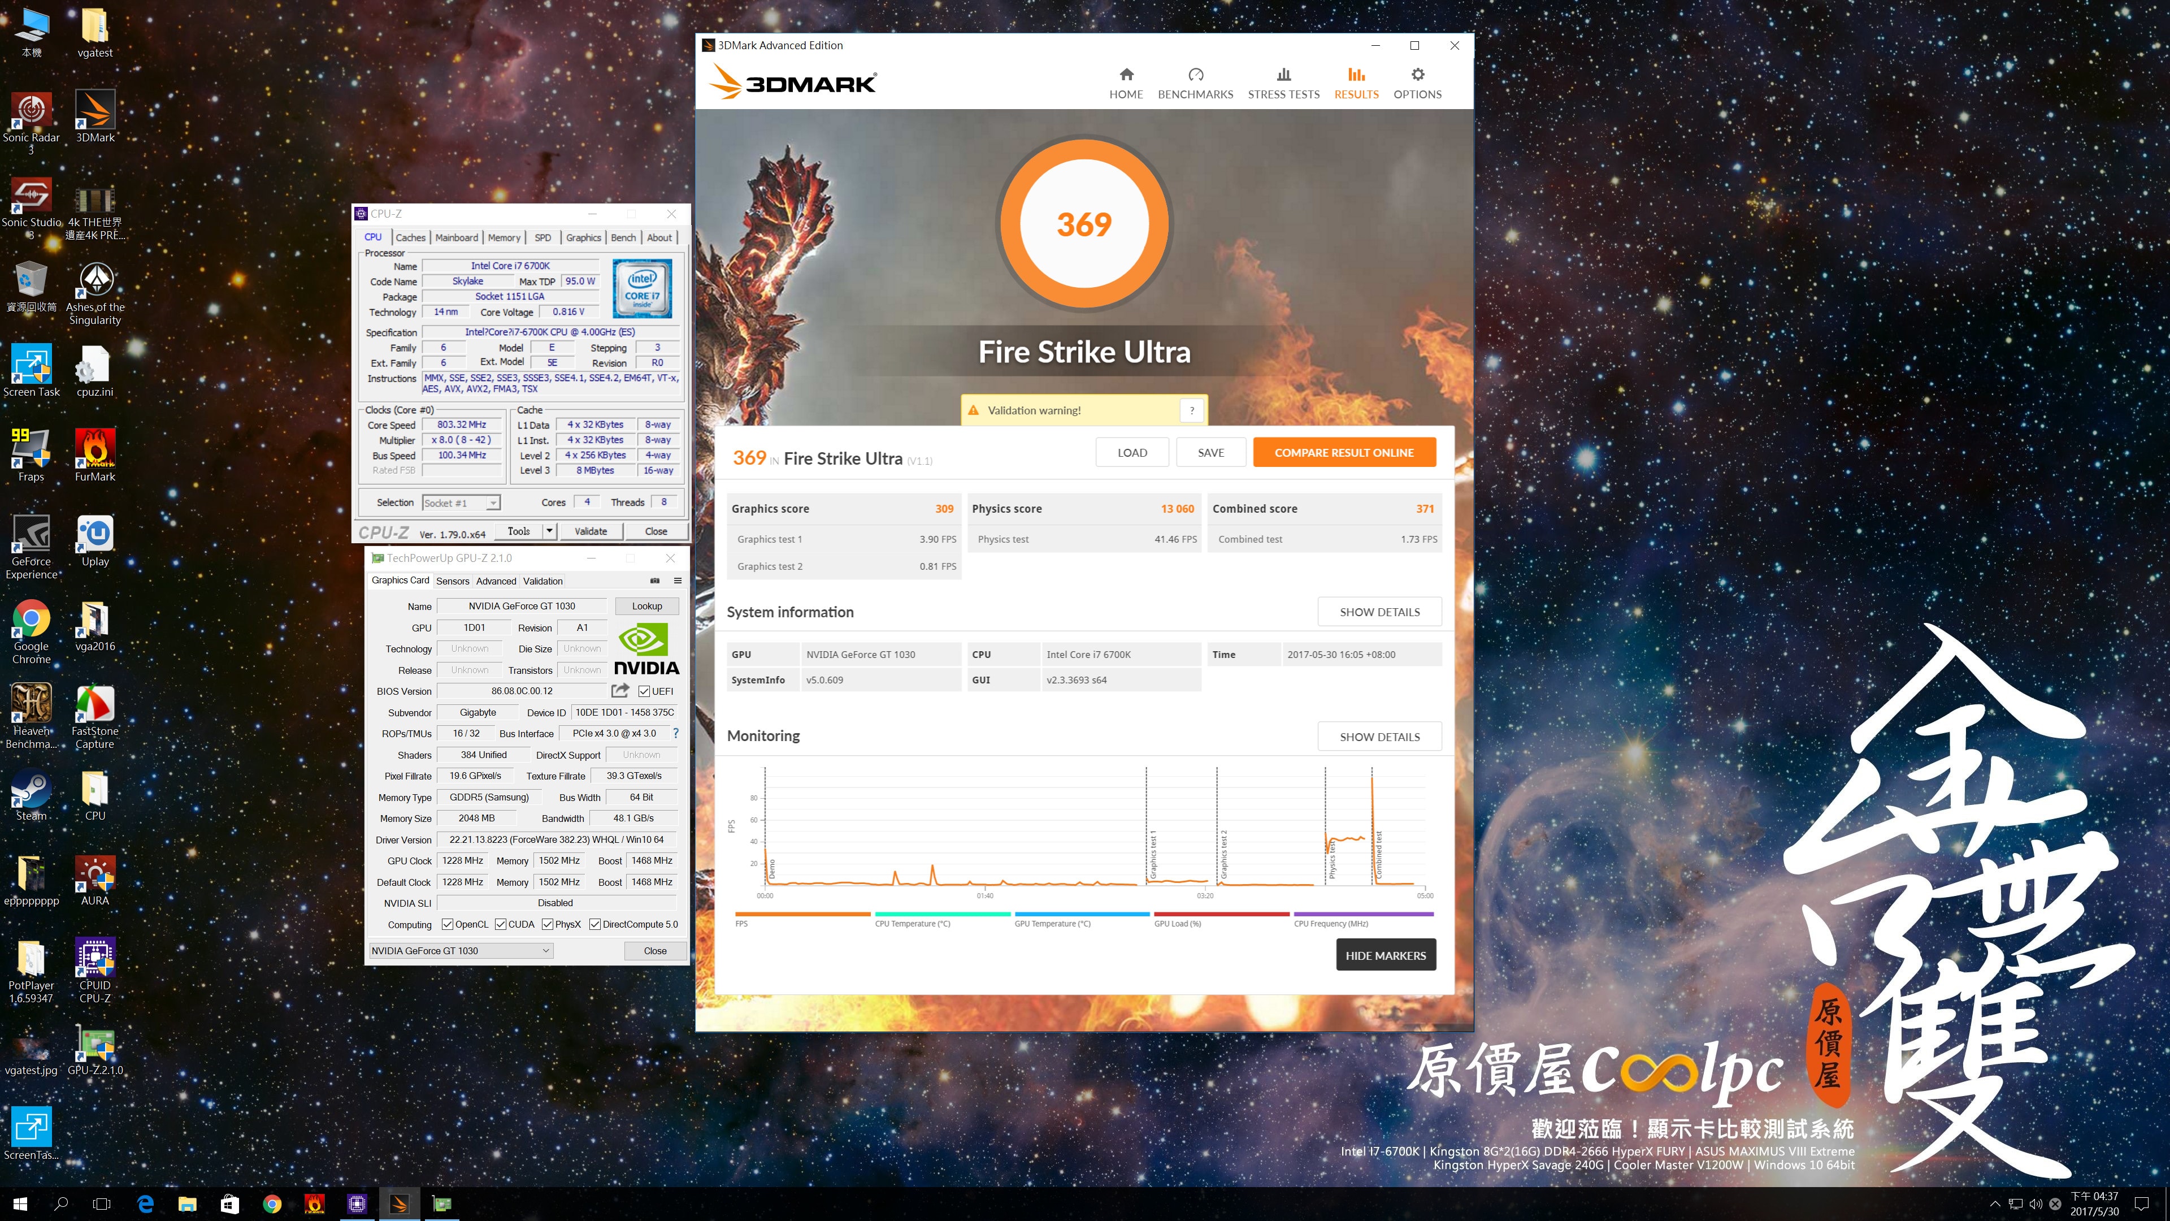The image size is (2170, 1221).
Task: Click the Bus Interface question mark icon
Action: tap(676, 733)
